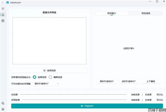Click the 上下颠倒 flip button
This screenshot has height=112, width=166.
(x=151, y=81)
